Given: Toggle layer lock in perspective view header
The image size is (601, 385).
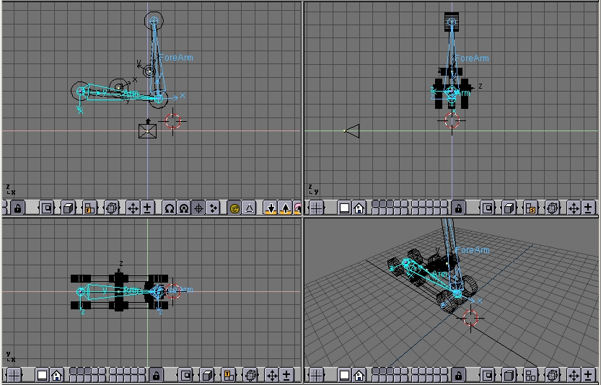Looking at the screenshot, I should tap(458, 375).
